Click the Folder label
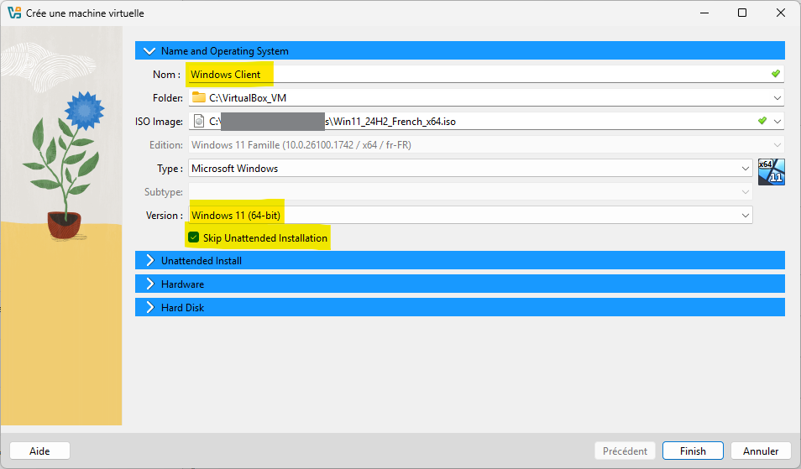Image resolution: width=801 pixels, height=469 pixels. pyautogui.click(x=168, y=98)
